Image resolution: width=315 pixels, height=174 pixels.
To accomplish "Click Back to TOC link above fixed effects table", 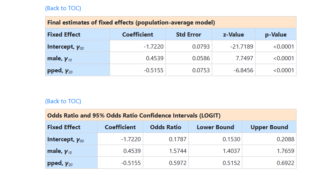I will [x=63, y=8].
